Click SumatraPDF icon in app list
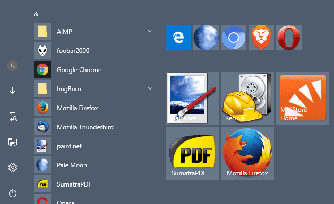Viewport: 334px width, 204px height. 42,184
